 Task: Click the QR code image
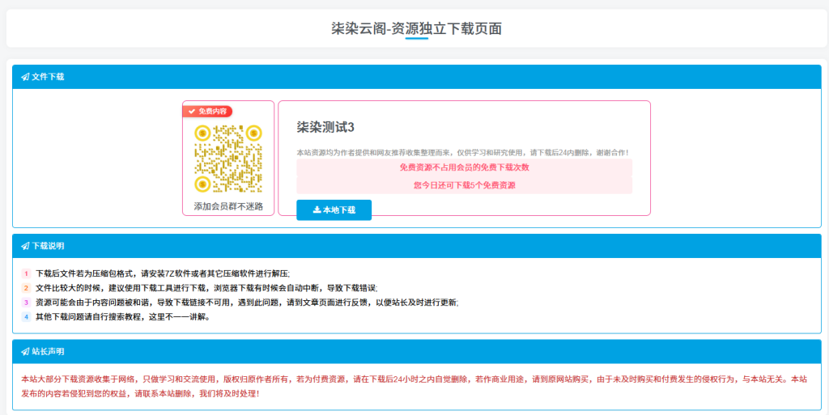pyautogui.click(x=228, y=159)
